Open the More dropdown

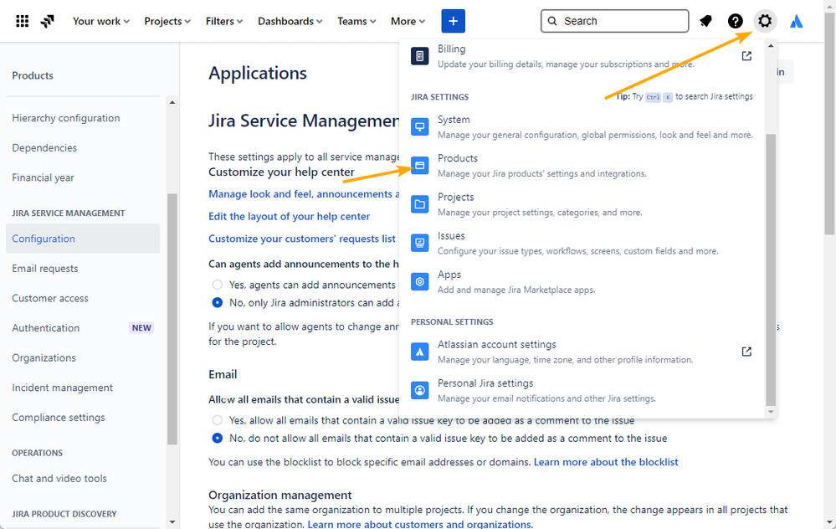click(408, 21)
